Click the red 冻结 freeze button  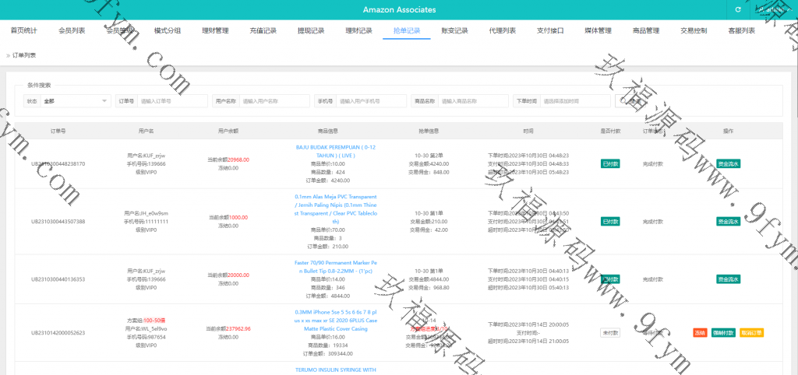point(699,333)
